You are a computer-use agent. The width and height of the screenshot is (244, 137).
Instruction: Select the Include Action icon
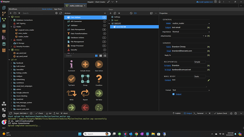[85, 64]
